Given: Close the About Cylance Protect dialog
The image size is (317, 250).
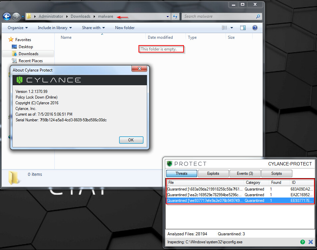Looking at the screenshot, I should [x=139, y=69].
